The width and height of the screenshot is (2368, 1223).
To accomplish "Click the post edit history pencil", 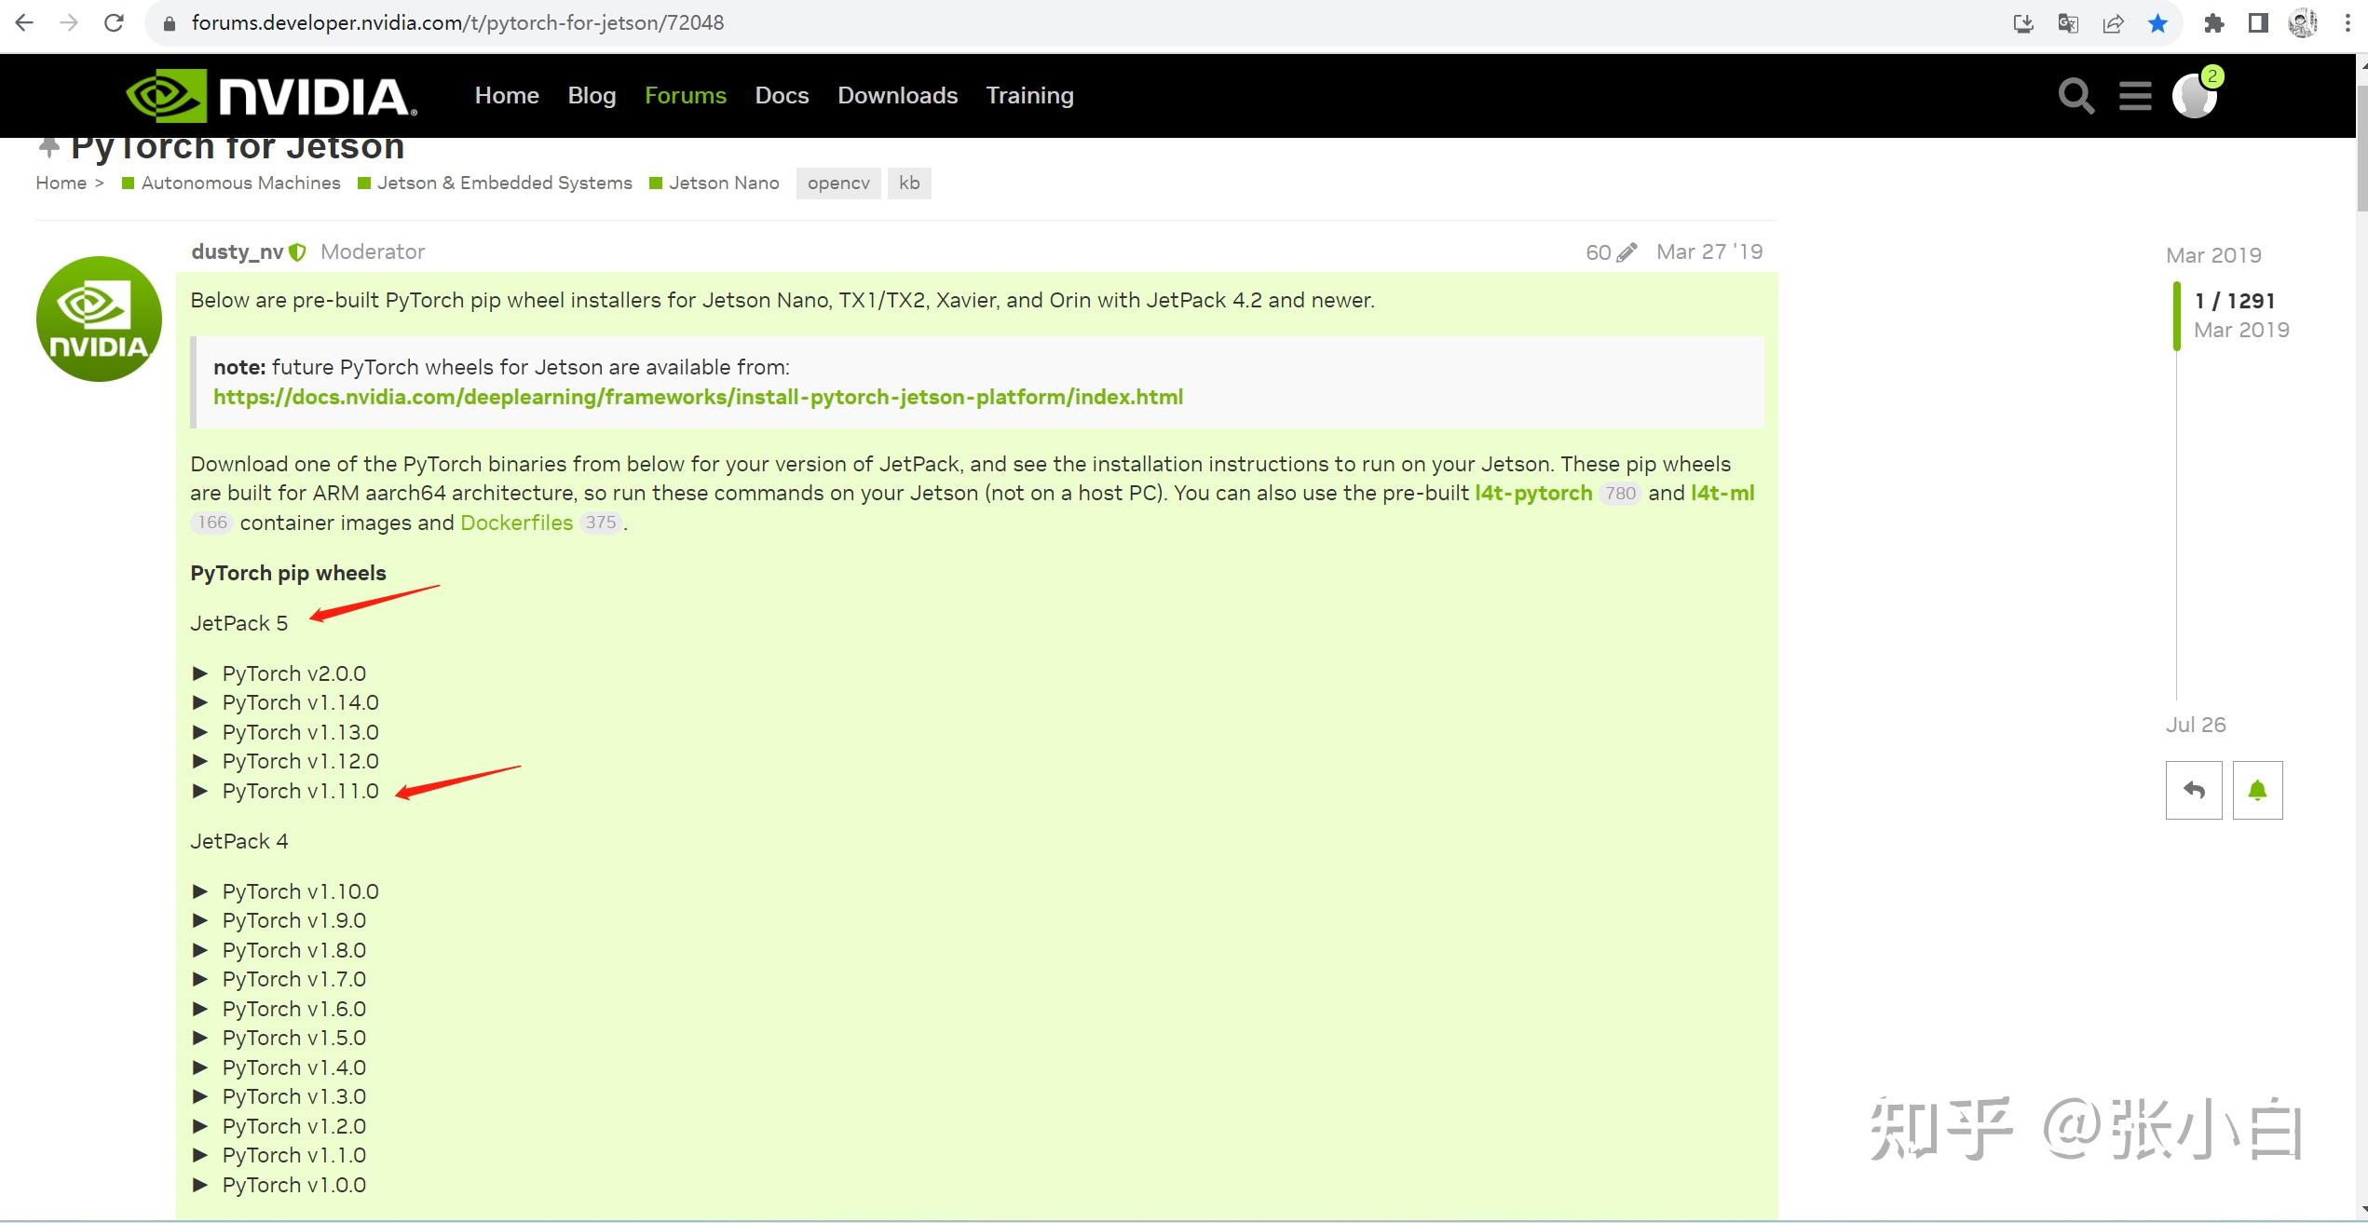I will [x=1626, y=252].
